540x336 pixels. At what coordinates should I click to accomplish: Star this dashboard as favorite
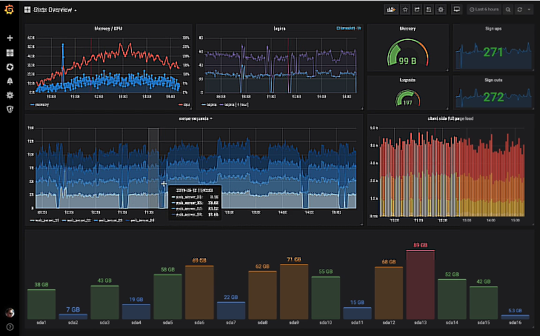pos(405,10)
